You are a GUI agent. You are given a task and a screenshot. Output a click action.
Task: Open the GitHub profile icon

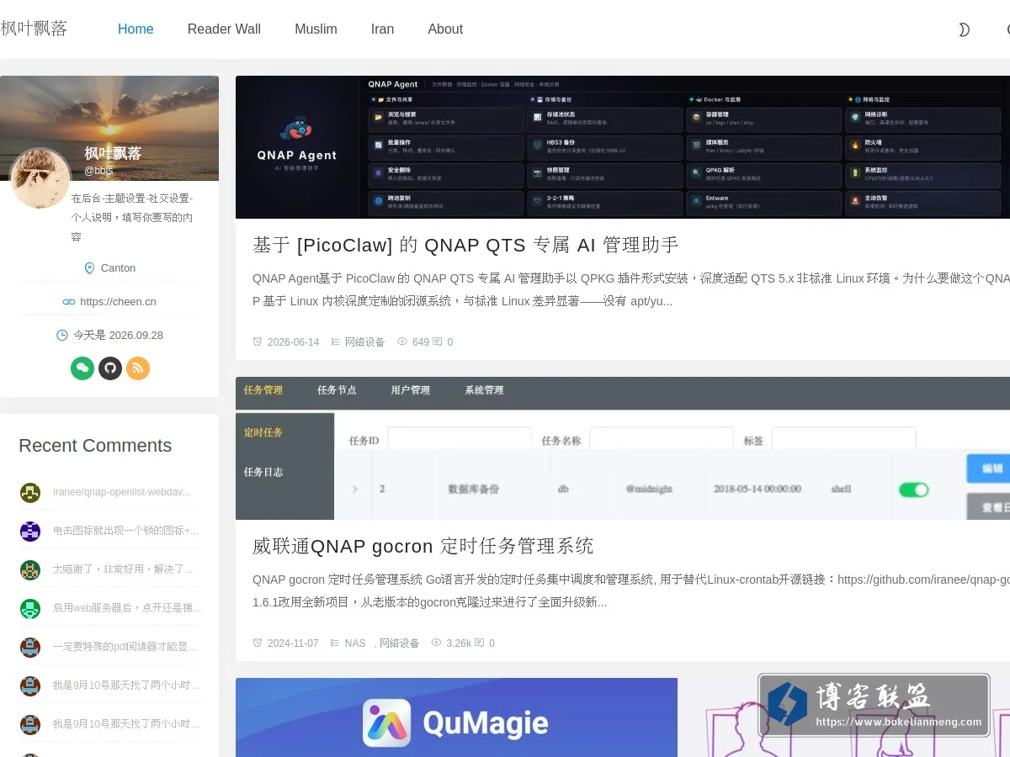[110, 368]
